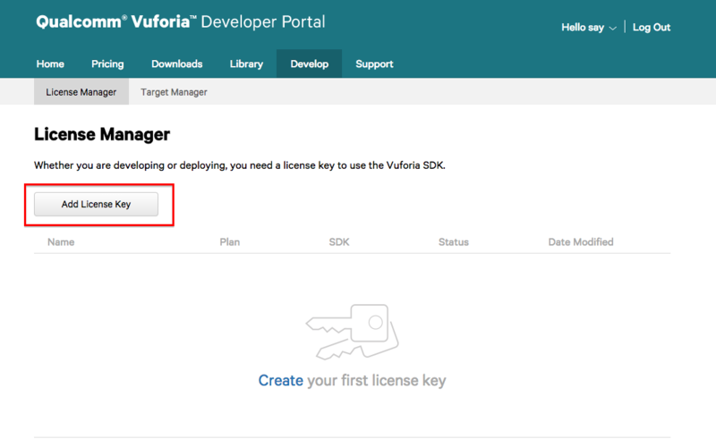Sort by the Date Modified column header
The height and width of the screenshot is (439, 716).
click(x=581, y=242)
